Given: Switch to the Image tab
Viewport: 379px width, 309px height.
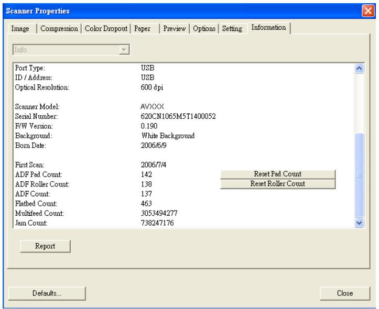Looking at the screenshot, I should tap(20, 28).
